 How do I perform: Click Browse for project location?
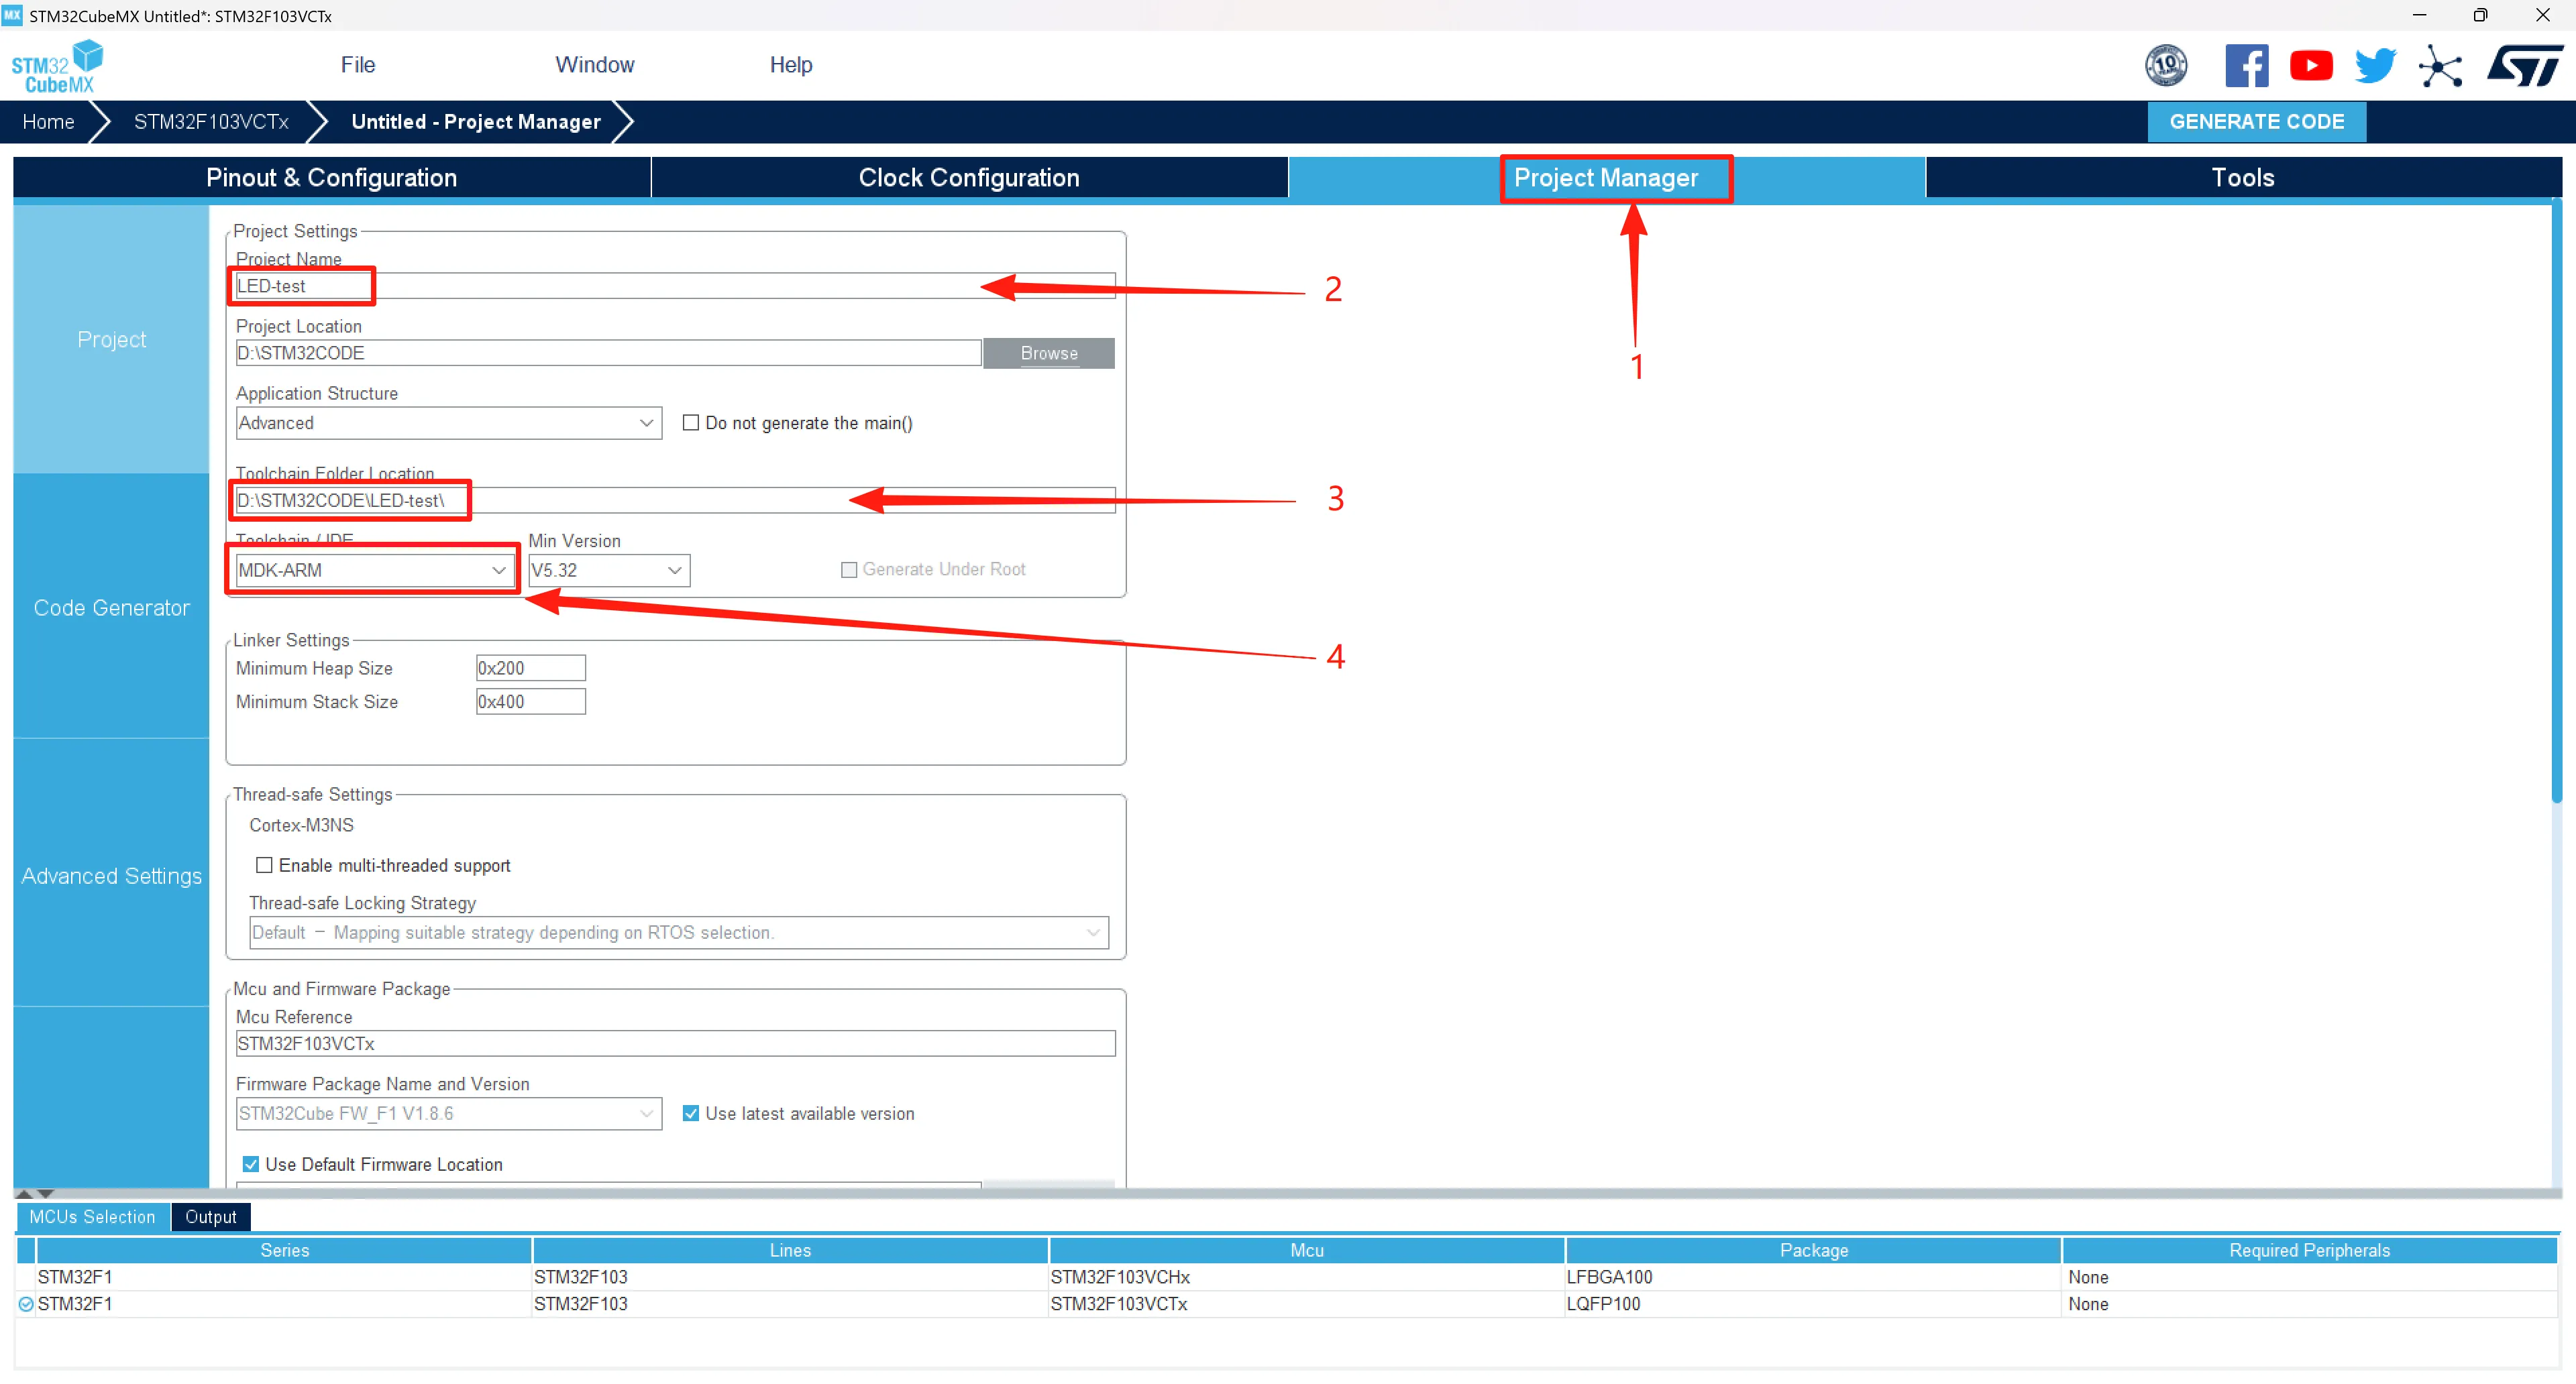(1048, 353)
